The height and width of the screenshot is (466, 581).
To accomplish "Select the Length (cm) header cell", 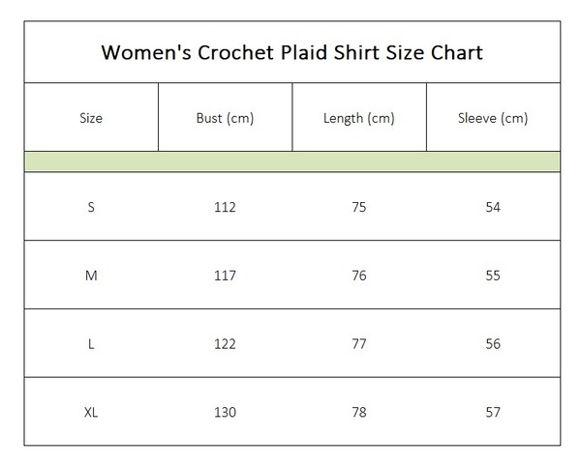I will 359,117.
